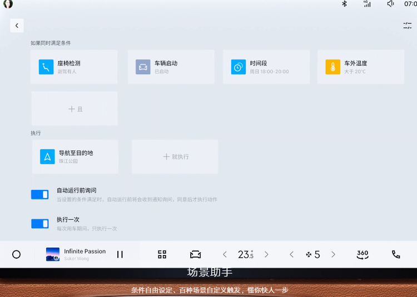Open the 车外温度 outside temperature condition

pyautogui.click(x=361, y=67)
